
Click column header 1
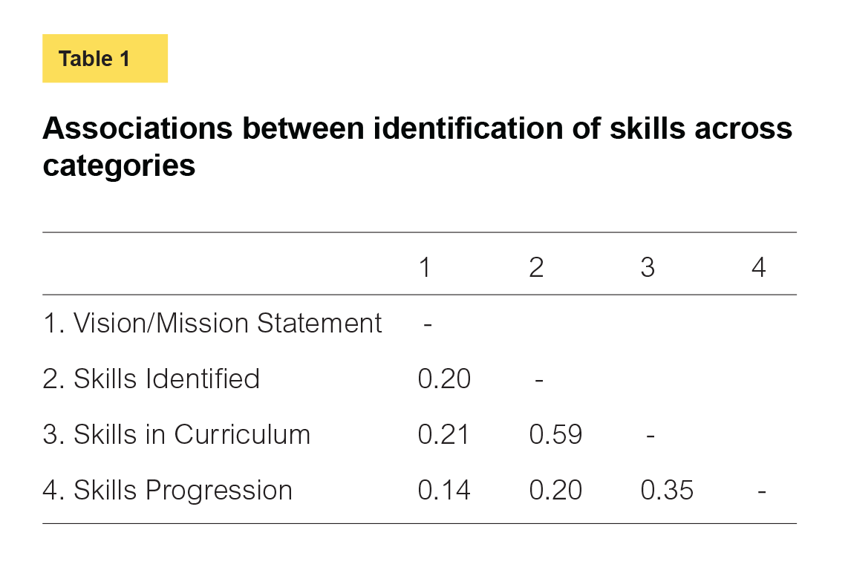point(425,267)
